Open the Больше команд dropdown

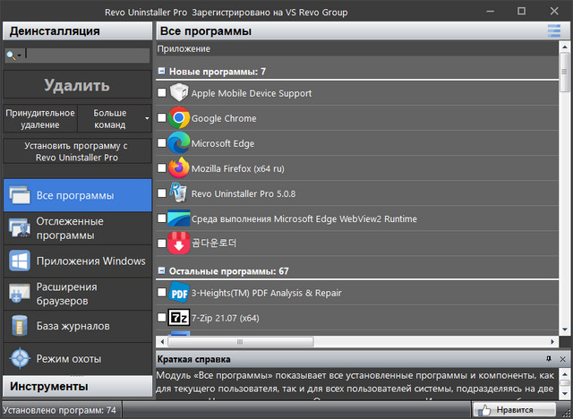(x=115, y=119)
